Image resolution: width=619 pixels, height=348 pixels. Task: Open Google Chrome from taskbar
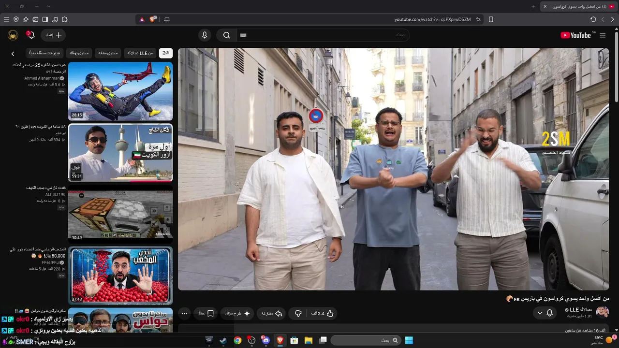[237, 340]
